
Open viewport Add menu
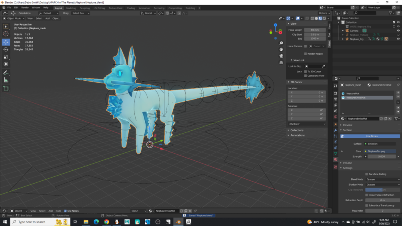(47, 18)
